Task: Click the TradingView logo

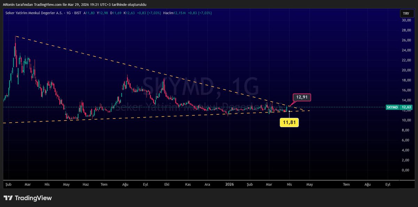Action: [x=28, y=198]
